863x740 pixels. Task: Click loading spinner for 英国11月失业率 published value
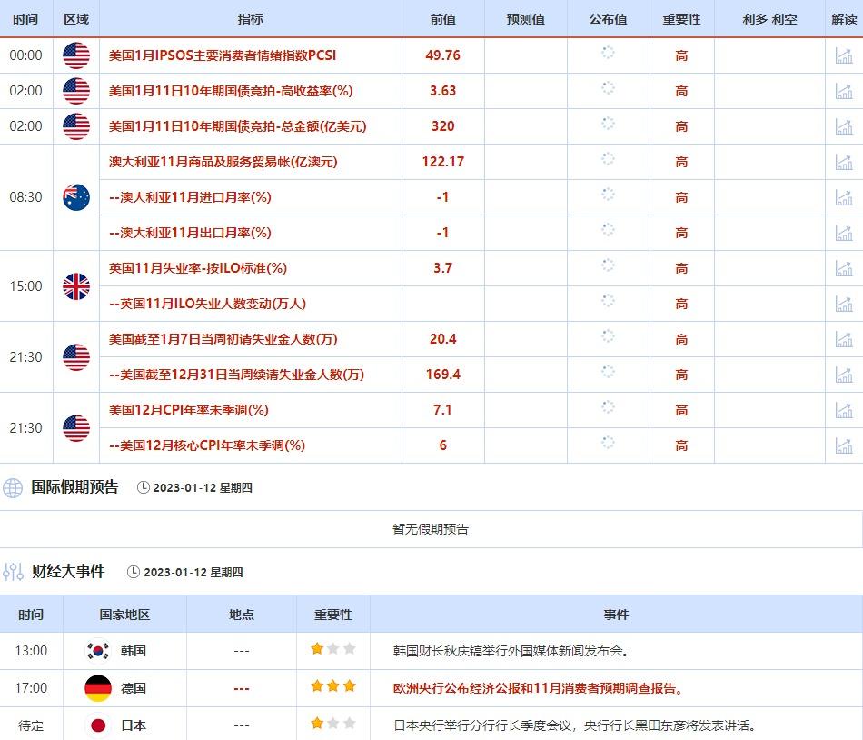(x=608, y=267)
